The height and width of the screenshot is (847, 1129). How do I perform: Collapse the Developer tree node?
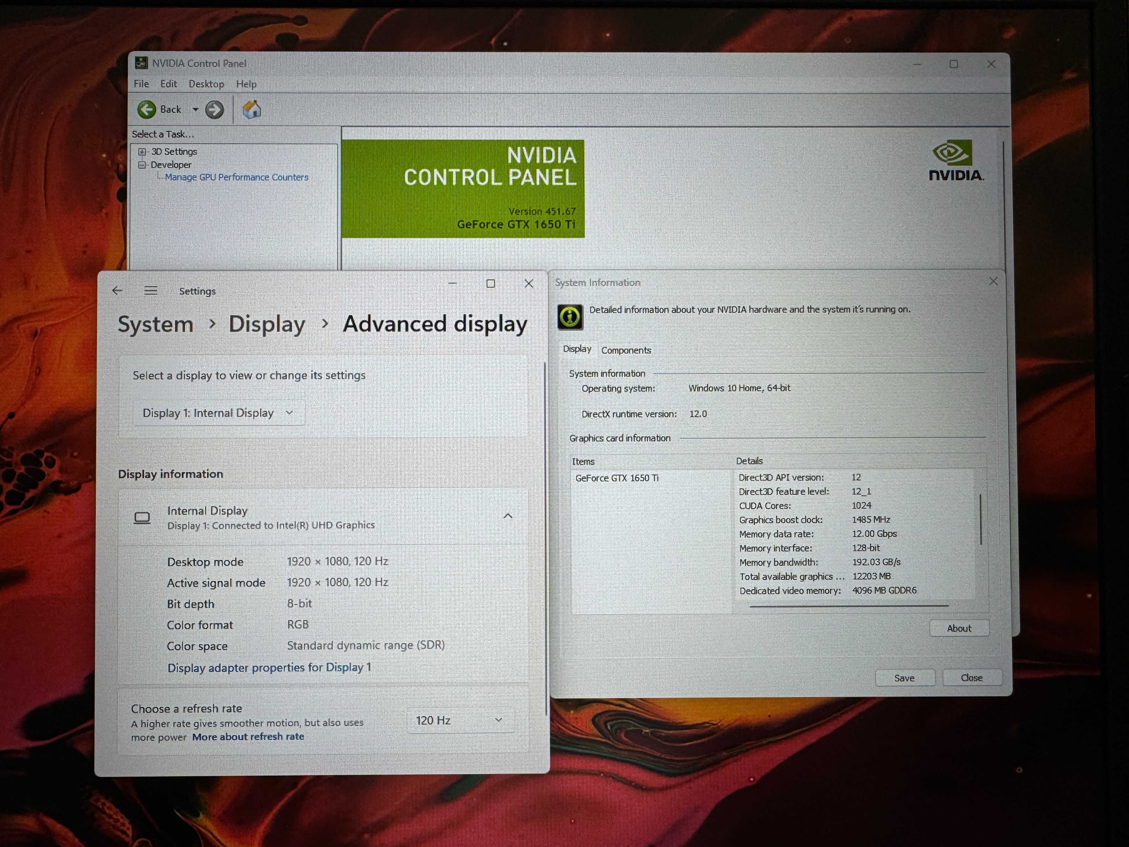(143, 164)
